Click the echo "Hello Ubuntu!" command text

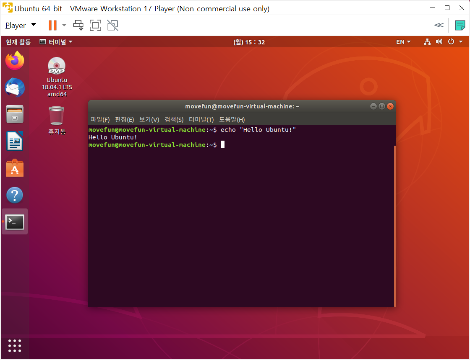coord(258,130)
